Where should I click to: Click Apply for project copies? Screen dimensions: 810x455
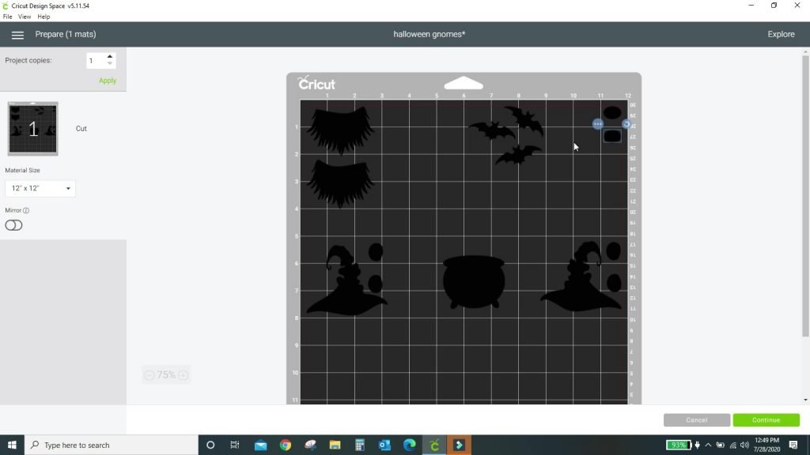[108, 81]
